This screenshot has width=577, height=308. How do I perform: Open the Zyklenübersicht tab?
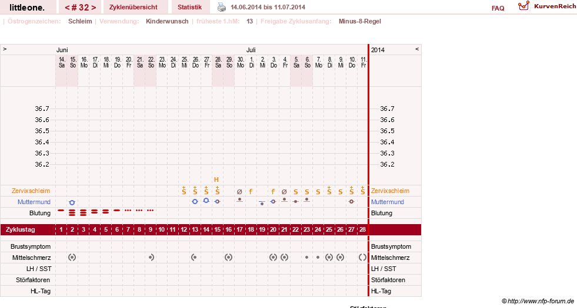(x=133, y=7)
